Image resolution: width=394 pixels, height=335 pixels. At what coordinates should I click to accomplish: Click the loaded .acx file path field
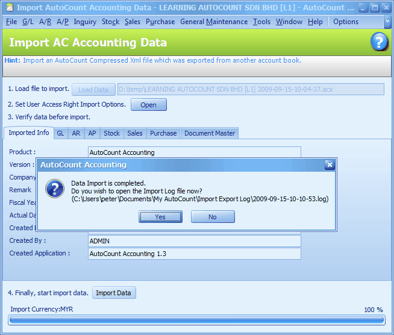pos(251,89)
